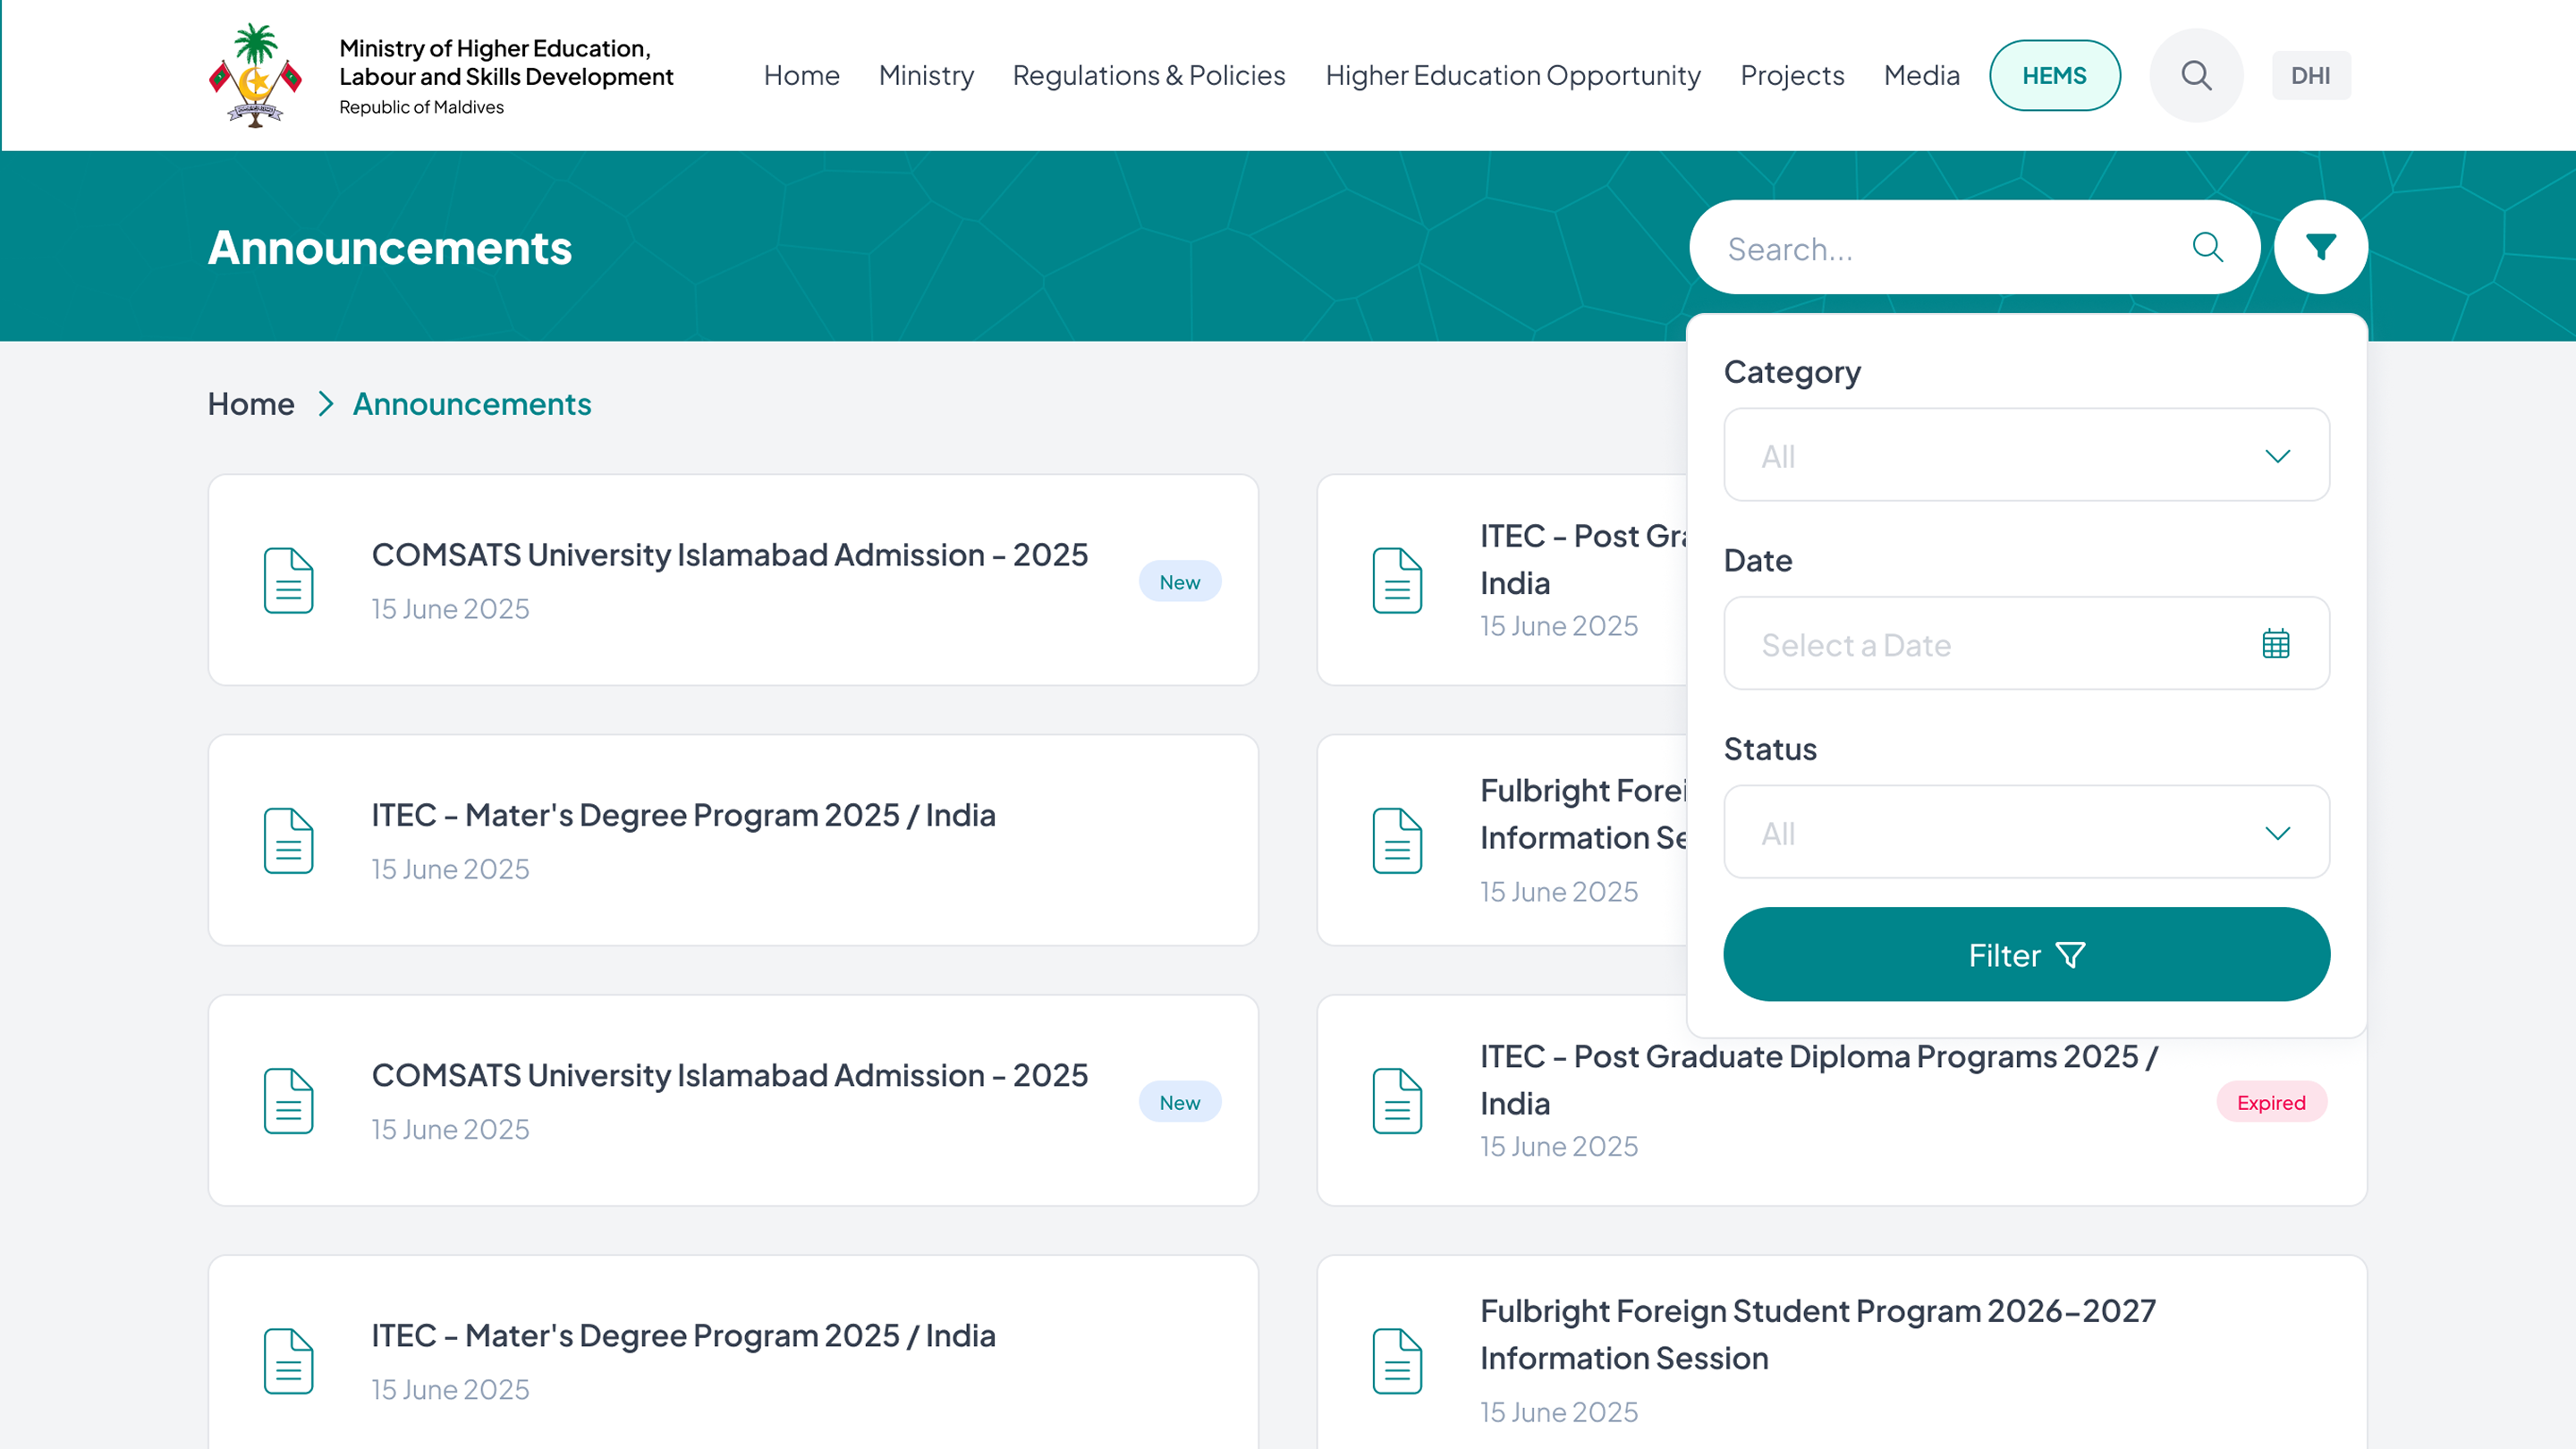Expand the Category dropdown
Image resolution: width=2576 pixels, height=1449 pixels.
coord(2026,455)
